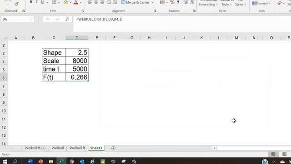The image size is (291, 164).
Task: Apply the yellow fill color bucket
Action: 65,2
